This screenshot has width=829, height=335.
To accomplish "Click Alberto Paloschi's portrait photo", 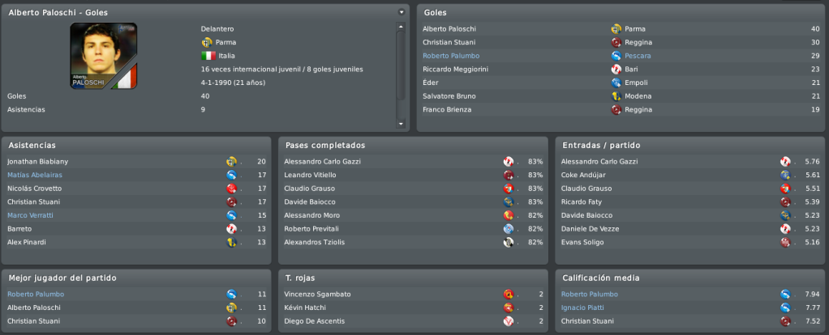I will [104, 56].
